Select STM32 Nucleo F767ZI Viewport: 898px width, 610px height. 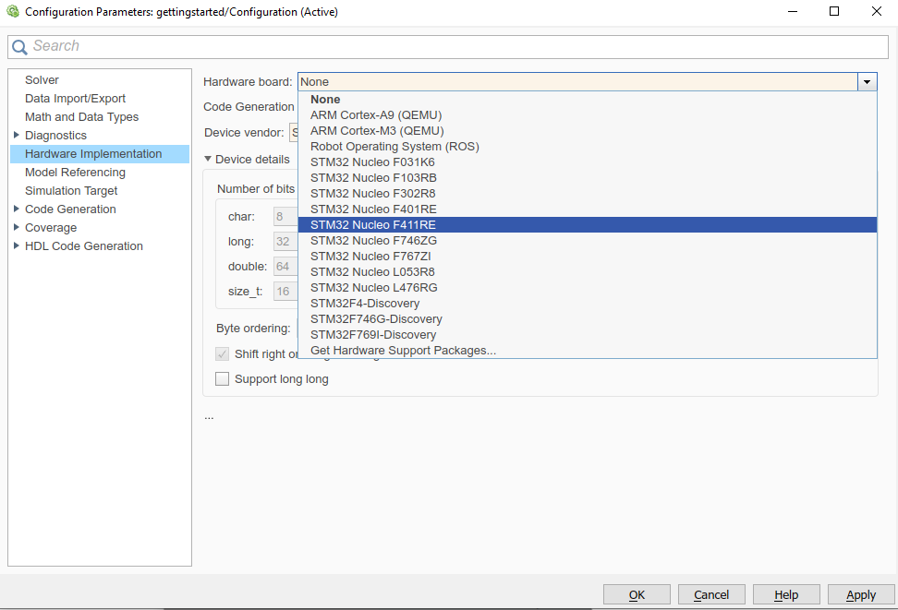click(588, 257)
